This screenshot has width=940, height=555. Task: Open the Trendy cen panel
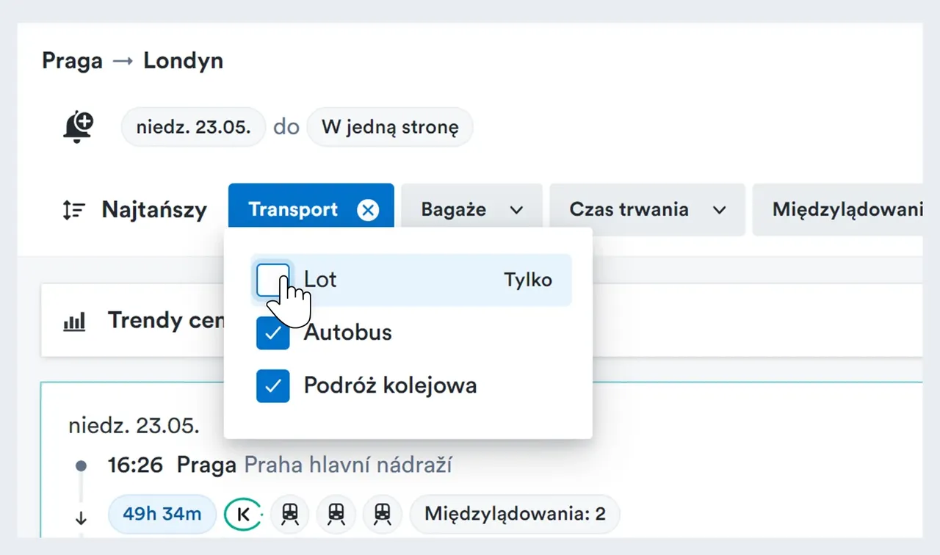click(482, 321)
